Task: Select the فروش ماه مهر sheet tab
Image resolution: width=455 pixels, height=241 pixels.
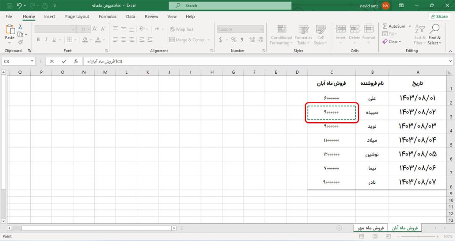Action: [371, 228]
